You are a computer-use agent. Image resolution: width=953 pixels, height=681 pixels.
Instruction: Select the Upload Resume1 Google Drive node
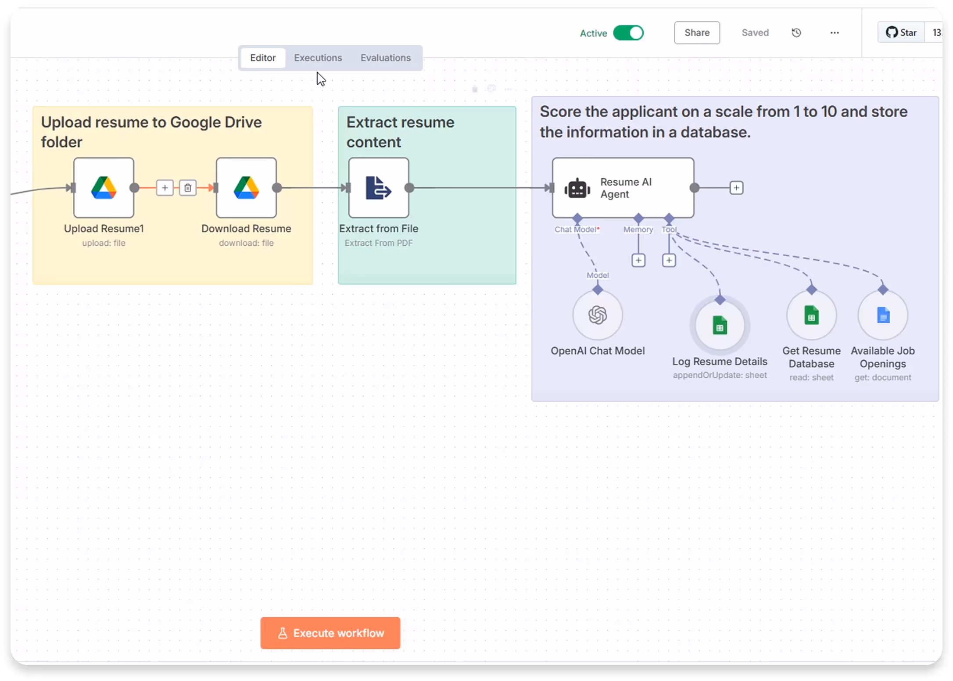pyautogui.click(x=104, y=188)
